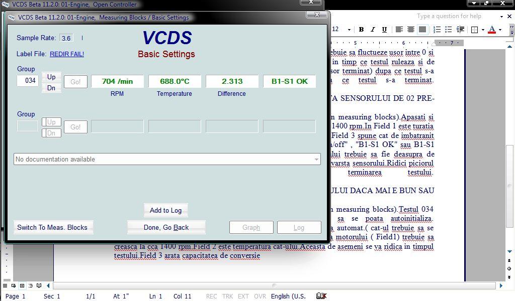Screen dimensions: 515x301
Task: Justify text in Word toolbar
Action: 422,30
